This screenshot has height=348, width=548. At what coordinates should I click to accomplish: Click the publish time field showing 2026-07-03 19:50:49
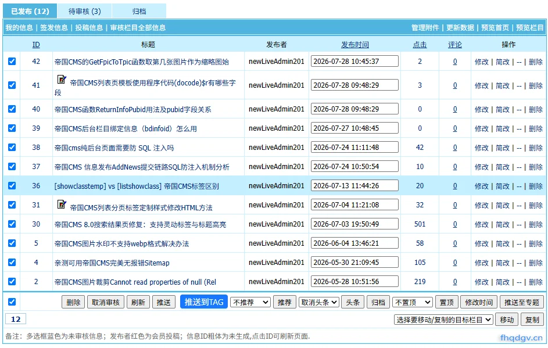354,224
